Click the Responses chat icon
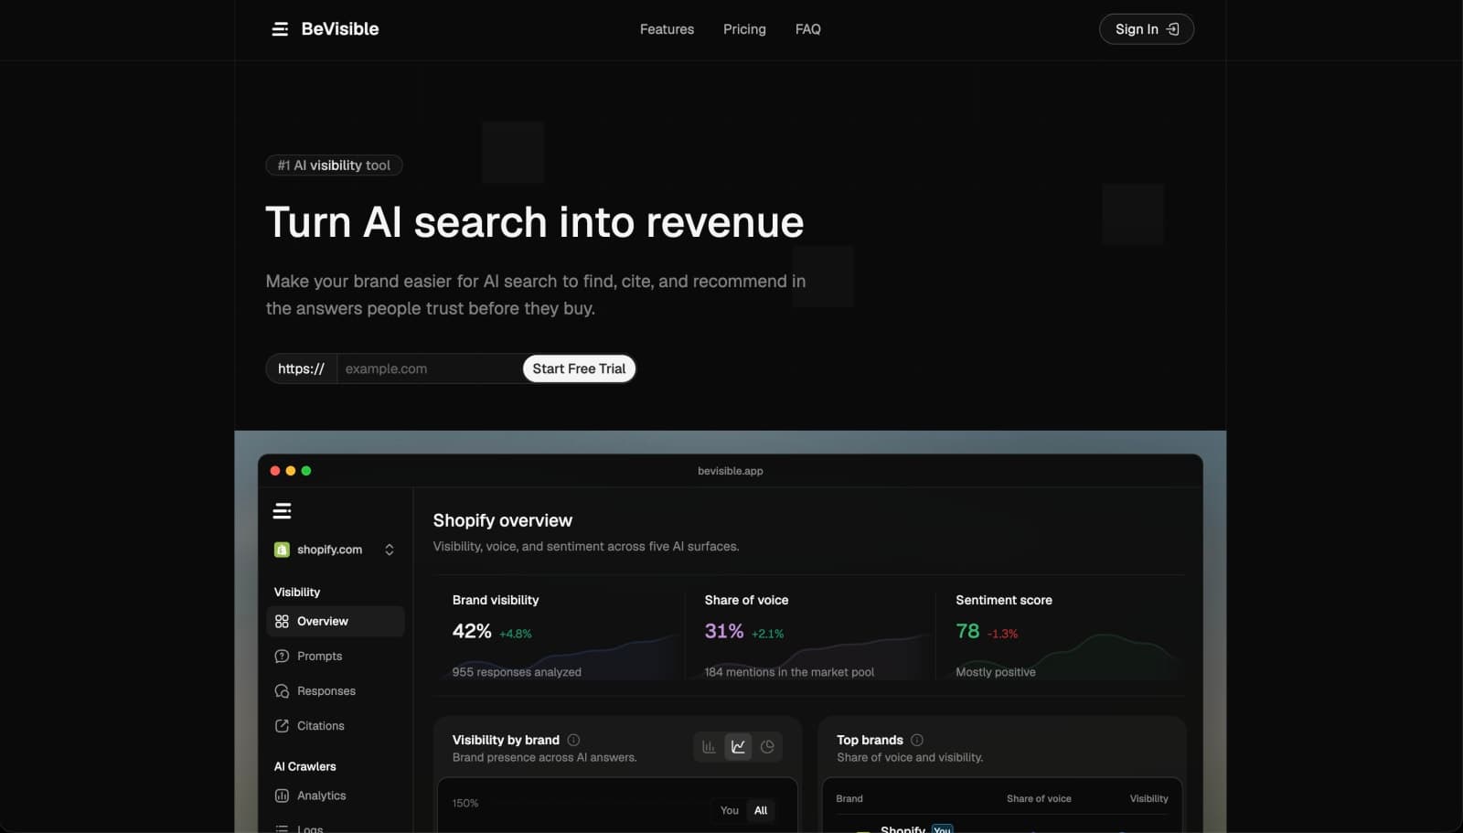Image resolution: width=1463 pixels, height=833 pixels. point(282,691)
